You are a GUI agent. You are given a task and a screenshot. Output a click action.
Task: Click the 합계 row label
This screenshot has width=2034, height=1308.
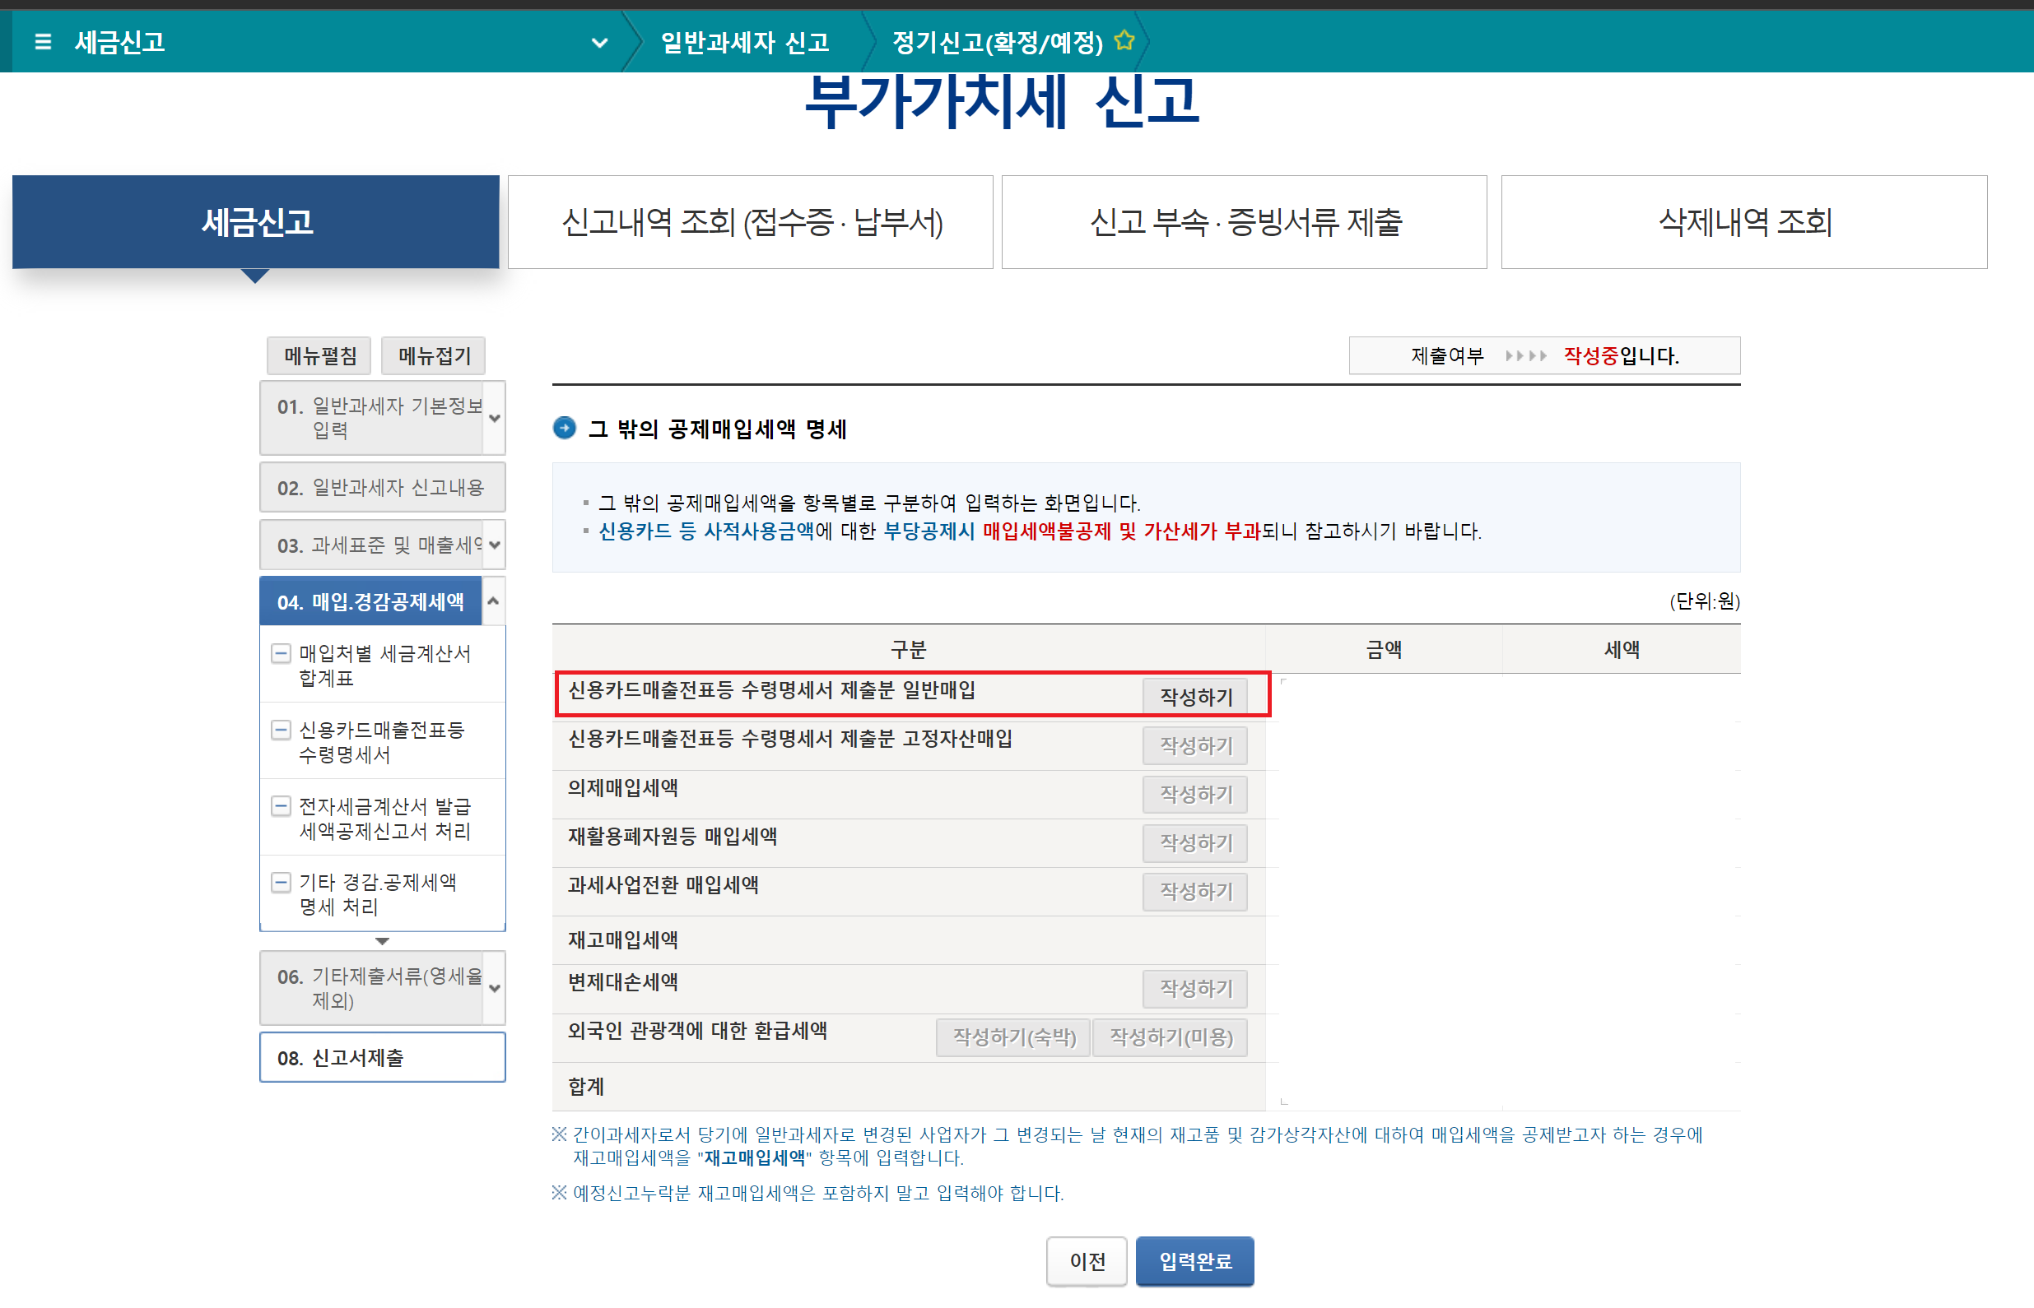pyautogui.click(x=586, y=1085)
